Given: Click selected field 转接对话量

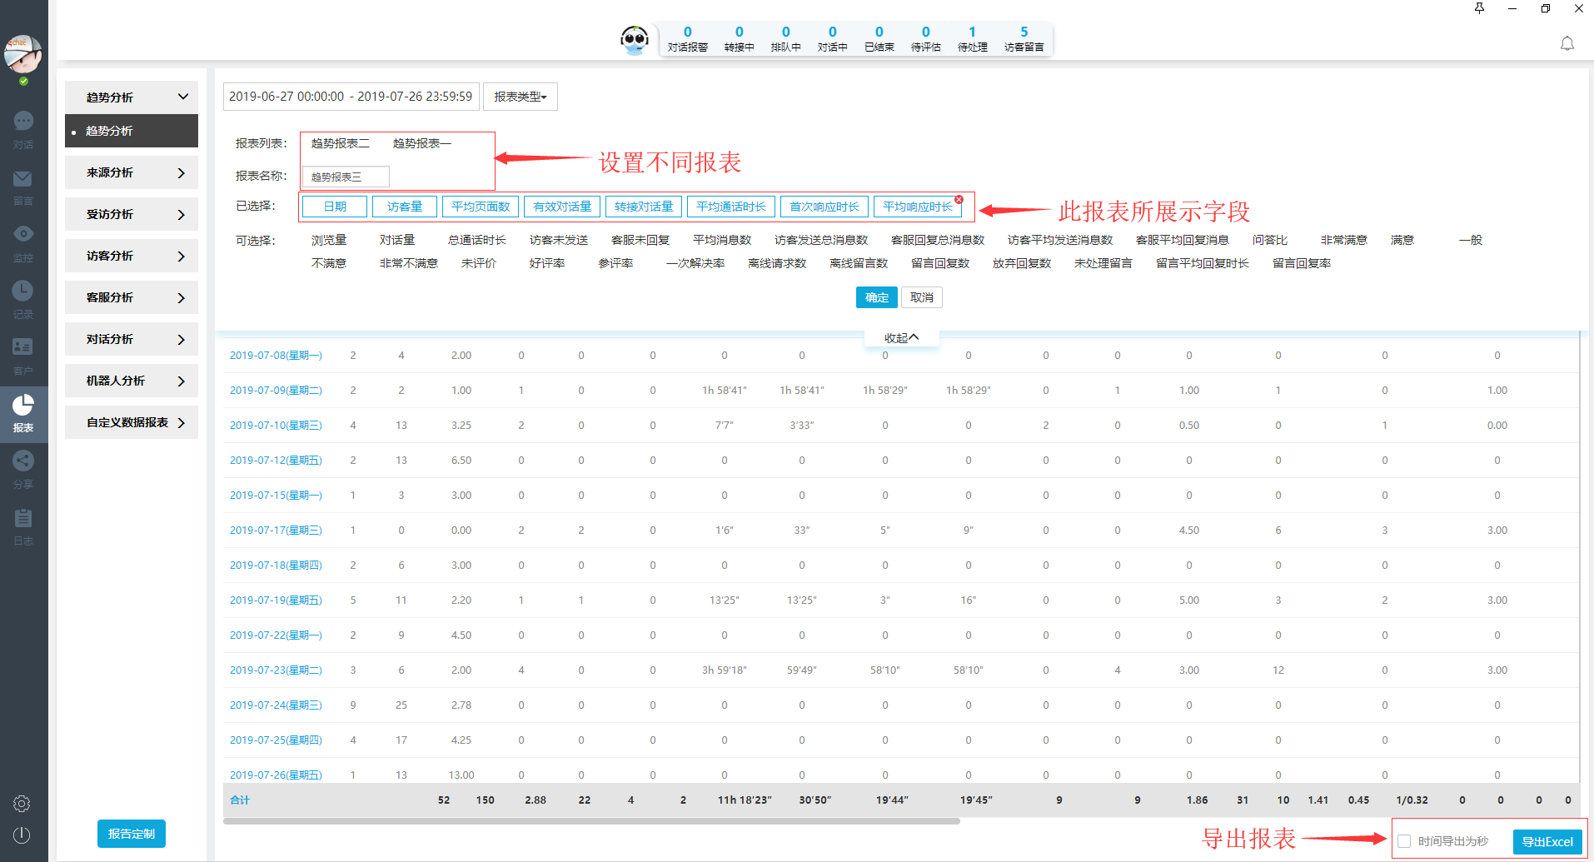Looking at the screenshot, I should pos(644,207).
